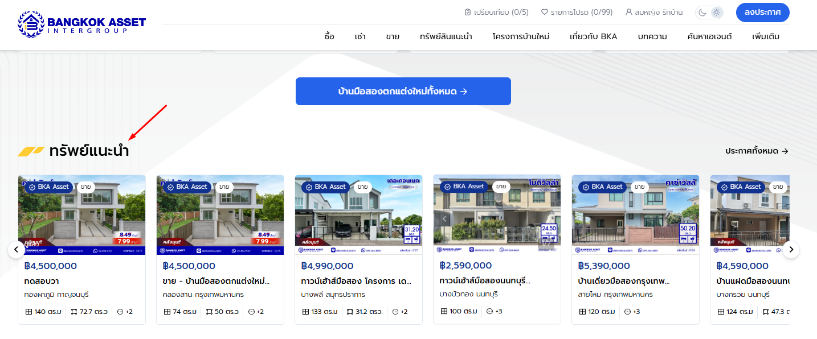The image size is (817, 339).
Task: Open the ซื้อ navigation menu
Action: click(x=329, y=36)
